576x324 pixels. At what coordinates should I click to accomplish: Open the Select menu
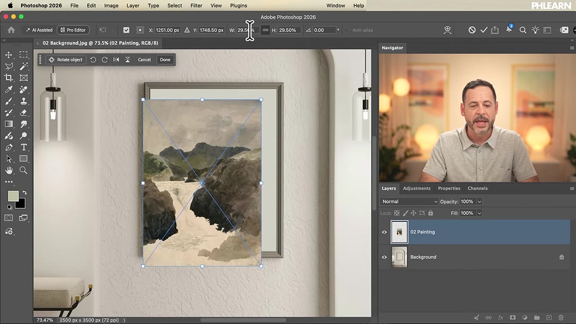click(175, 6)
